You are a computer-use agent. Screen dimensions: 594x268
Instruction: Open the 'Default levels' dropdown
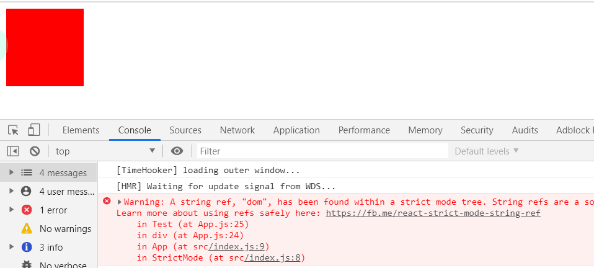click(x=487, y=151)
